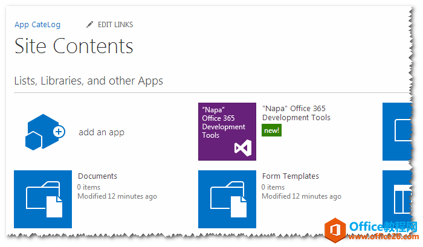
Task: Click the EDIT LINKS text link
Action: [x=115, y=25]
